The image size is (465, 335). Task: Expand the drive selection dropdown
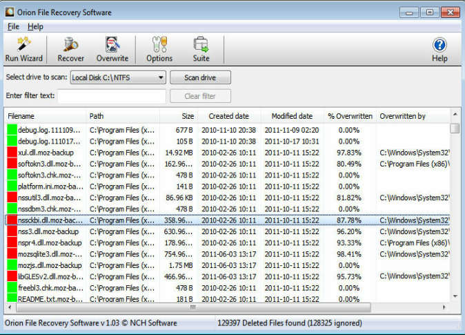(x=160, y=77)
